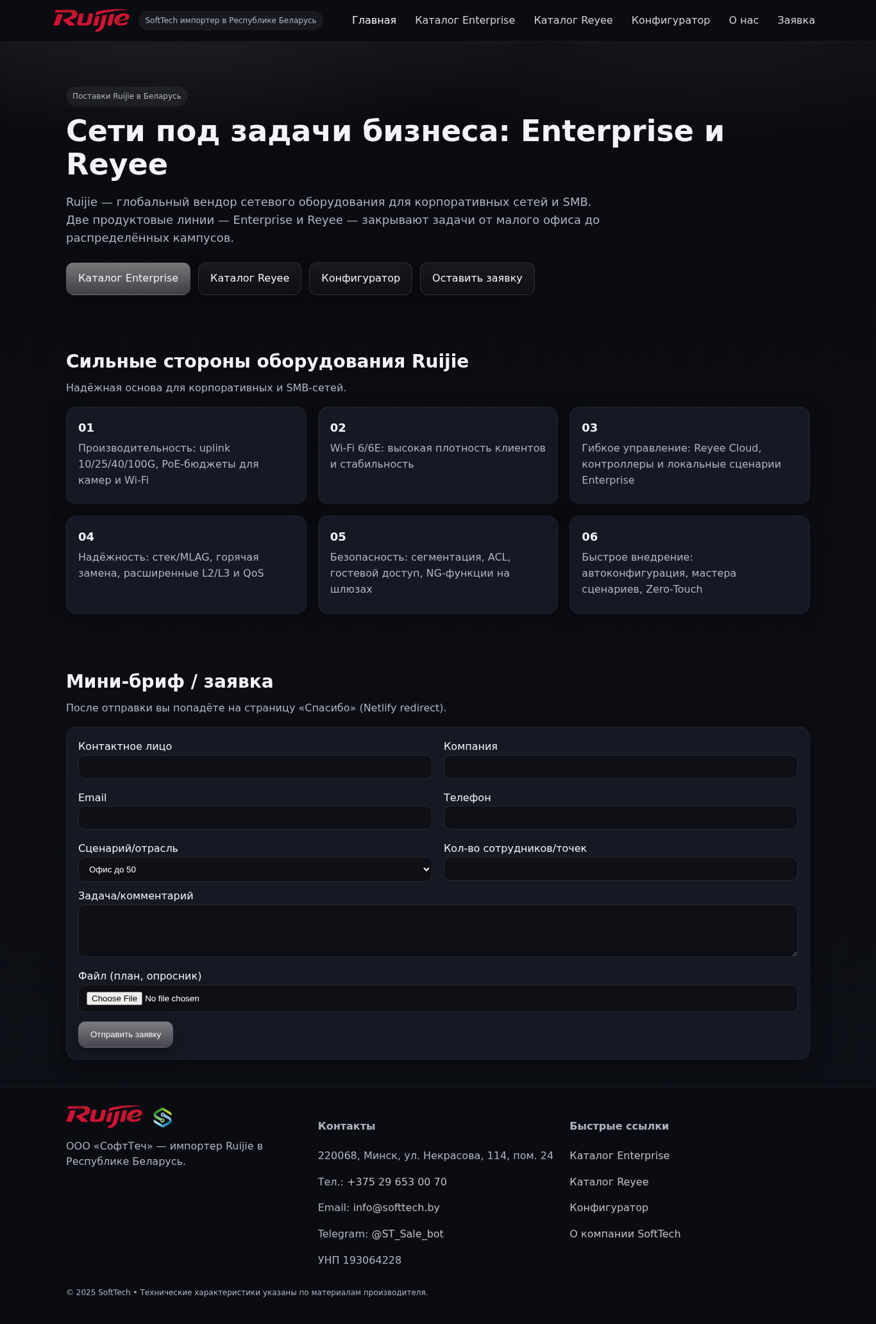Click phone number +375 29 653 00 70
Viewport: 876px width, 1324px height.
click(397, 1182)
